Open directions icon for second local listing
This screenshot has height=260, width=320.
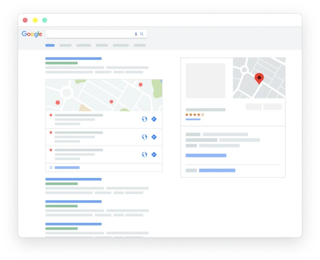[154, 137]
